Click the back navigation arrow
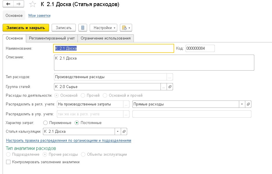Screen dimensions: 272x174 coord(8,4)
